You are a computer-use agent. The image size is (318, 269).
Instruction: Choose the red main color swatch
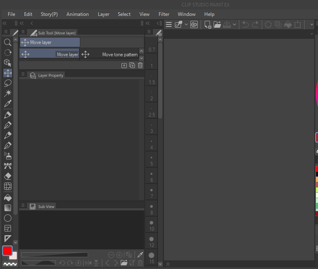(7, 251)
